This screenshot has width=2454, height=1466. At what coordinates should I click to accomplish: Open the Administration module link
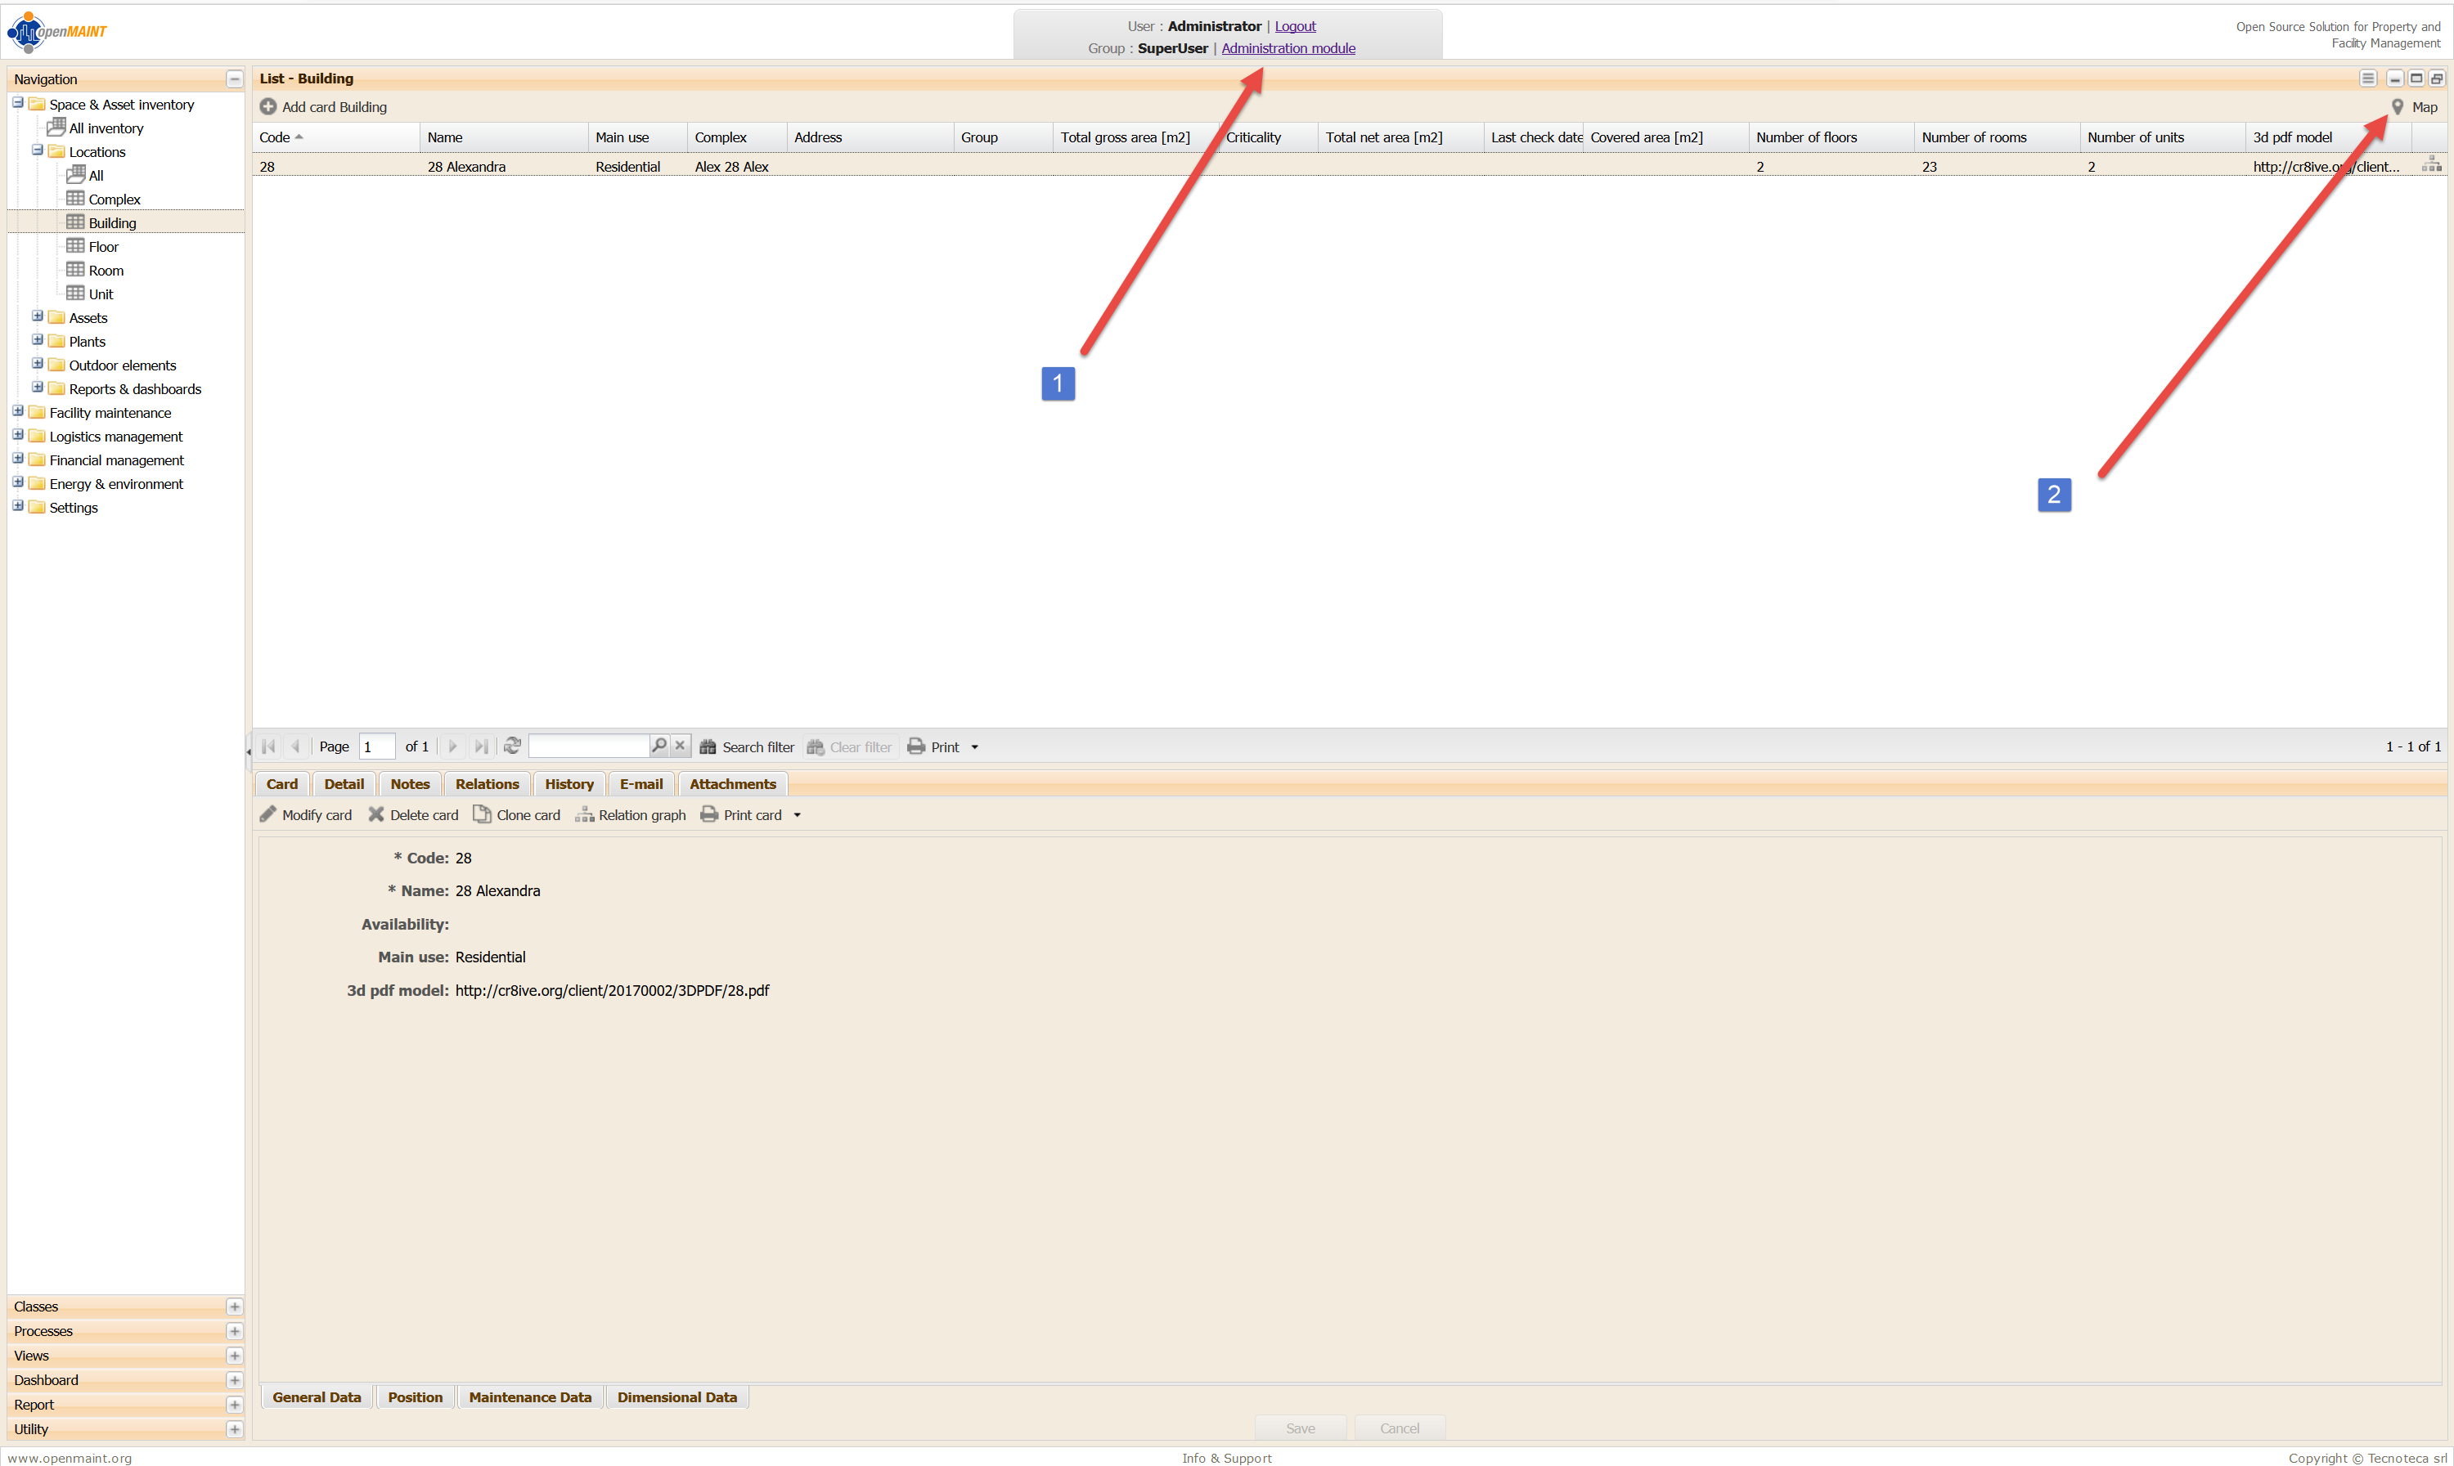[x=1288, y=48]
